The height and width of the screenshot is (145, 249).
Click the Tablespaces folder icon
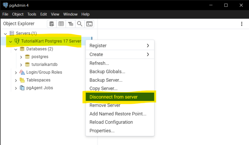click(x=22, y=80)
